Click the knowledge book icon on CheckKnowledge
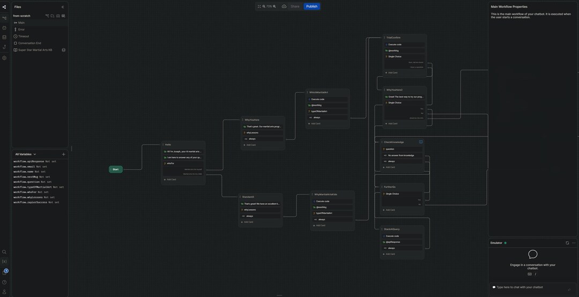579x297 pixels. 421,142
